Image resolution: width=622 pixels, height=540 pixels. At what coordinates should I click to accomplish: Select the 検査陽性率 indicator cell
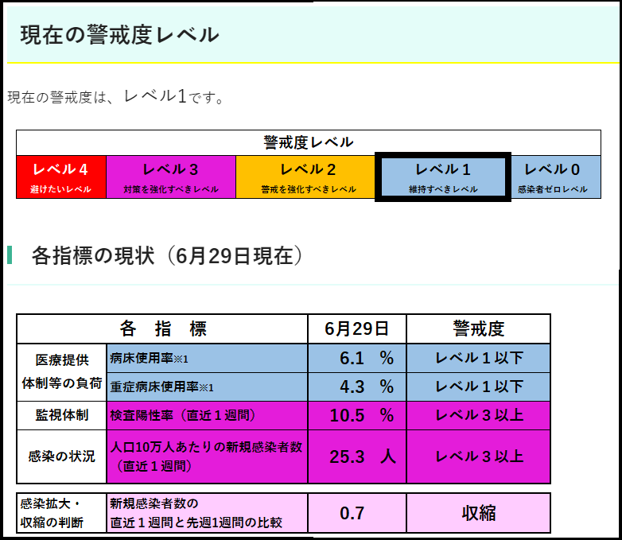207,416
